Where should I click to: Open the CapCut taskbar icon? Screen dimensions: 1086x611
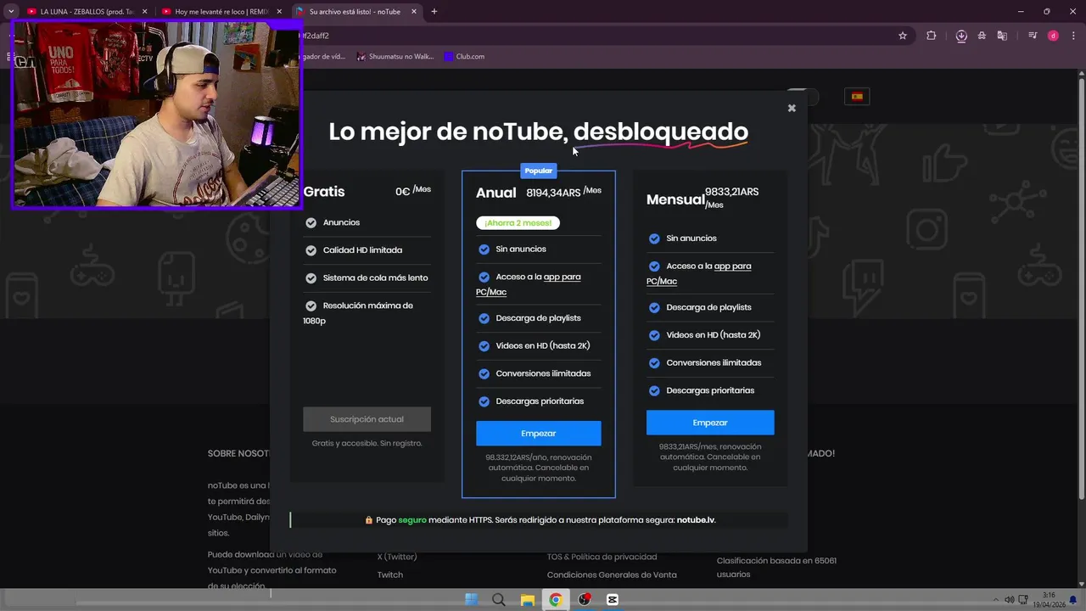(x=612, y=600)
